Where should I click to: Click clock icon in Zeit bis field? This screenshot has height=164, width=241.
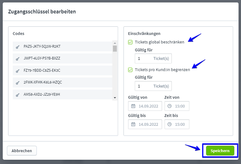pos(170,124)
